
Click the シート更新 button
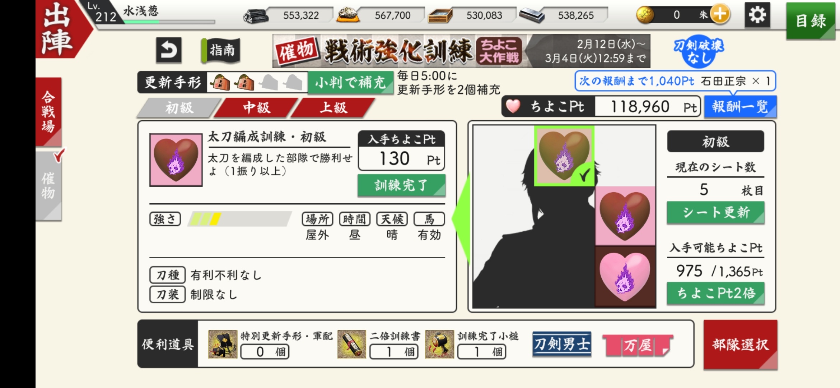pos(715,212)
